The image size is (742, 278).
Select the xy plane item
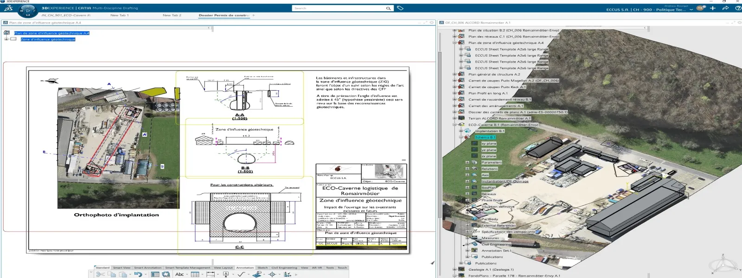488,144
